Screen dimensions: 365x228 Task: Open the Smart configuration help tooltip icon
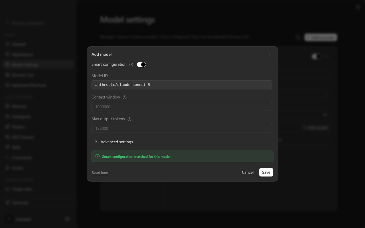point(131,64)
